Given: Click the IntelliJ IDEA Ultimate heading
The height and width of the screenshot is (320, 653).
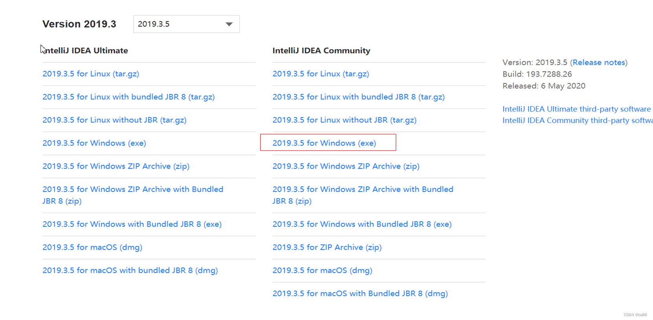Looking at the screenshot, I should click(x=85, y=51).
